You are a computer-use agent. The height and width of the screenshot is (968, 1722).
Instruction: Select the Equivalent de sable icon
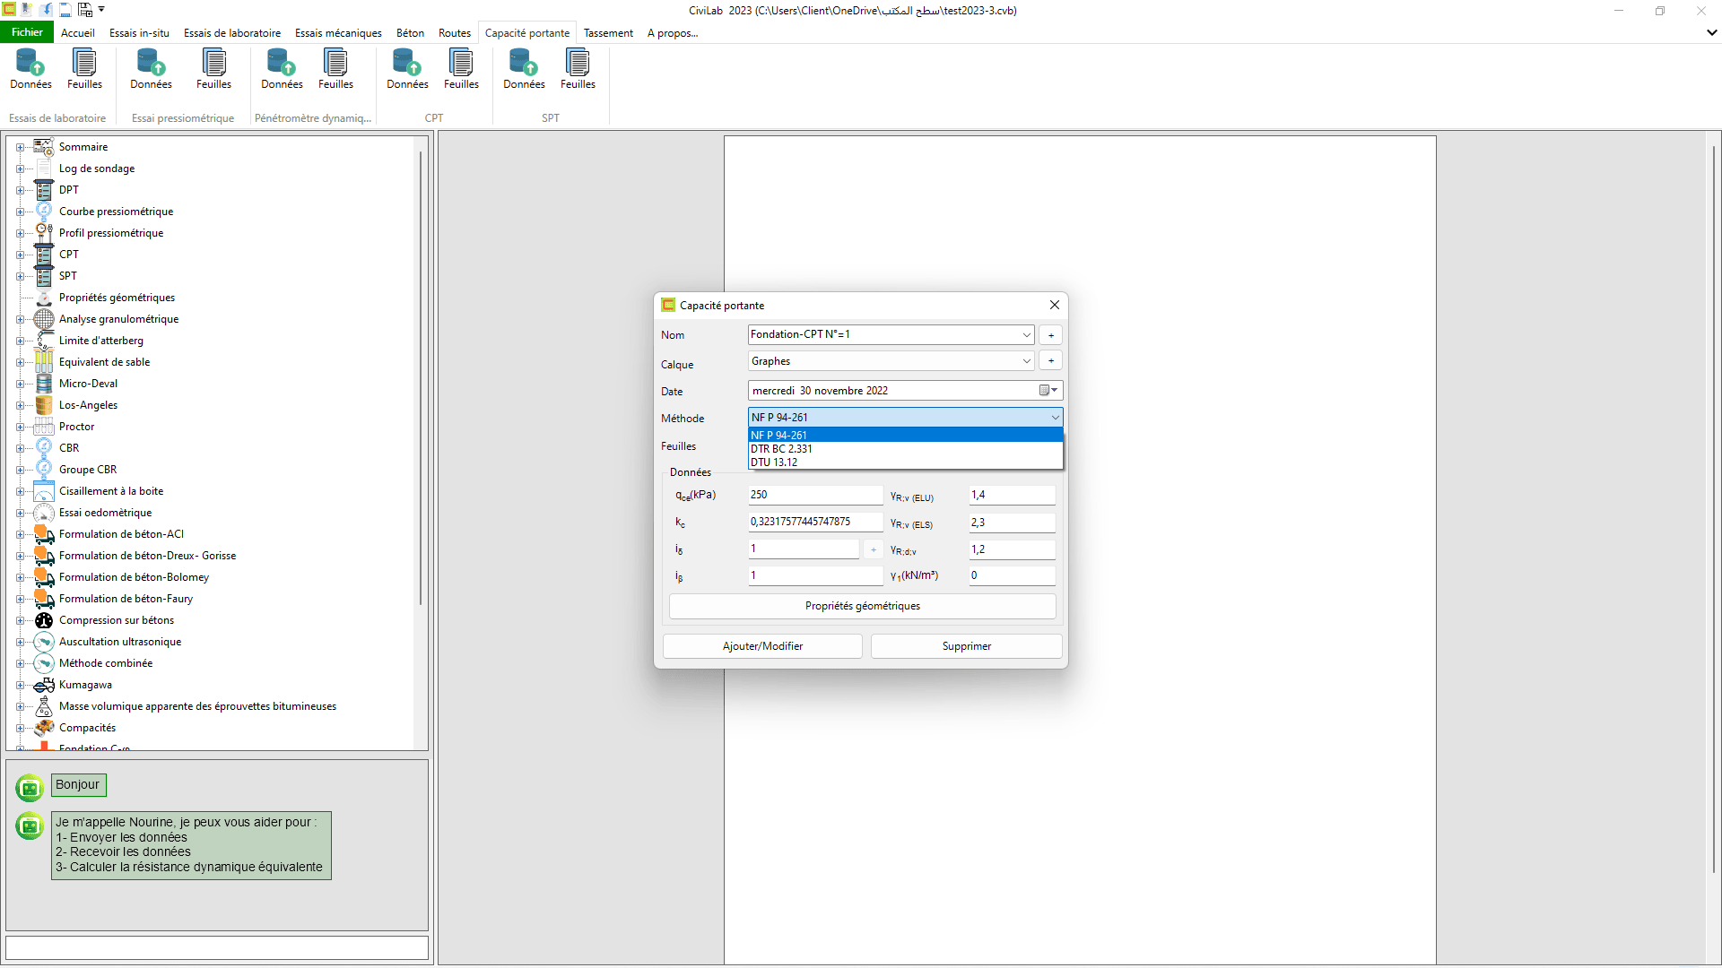(44, 362)
